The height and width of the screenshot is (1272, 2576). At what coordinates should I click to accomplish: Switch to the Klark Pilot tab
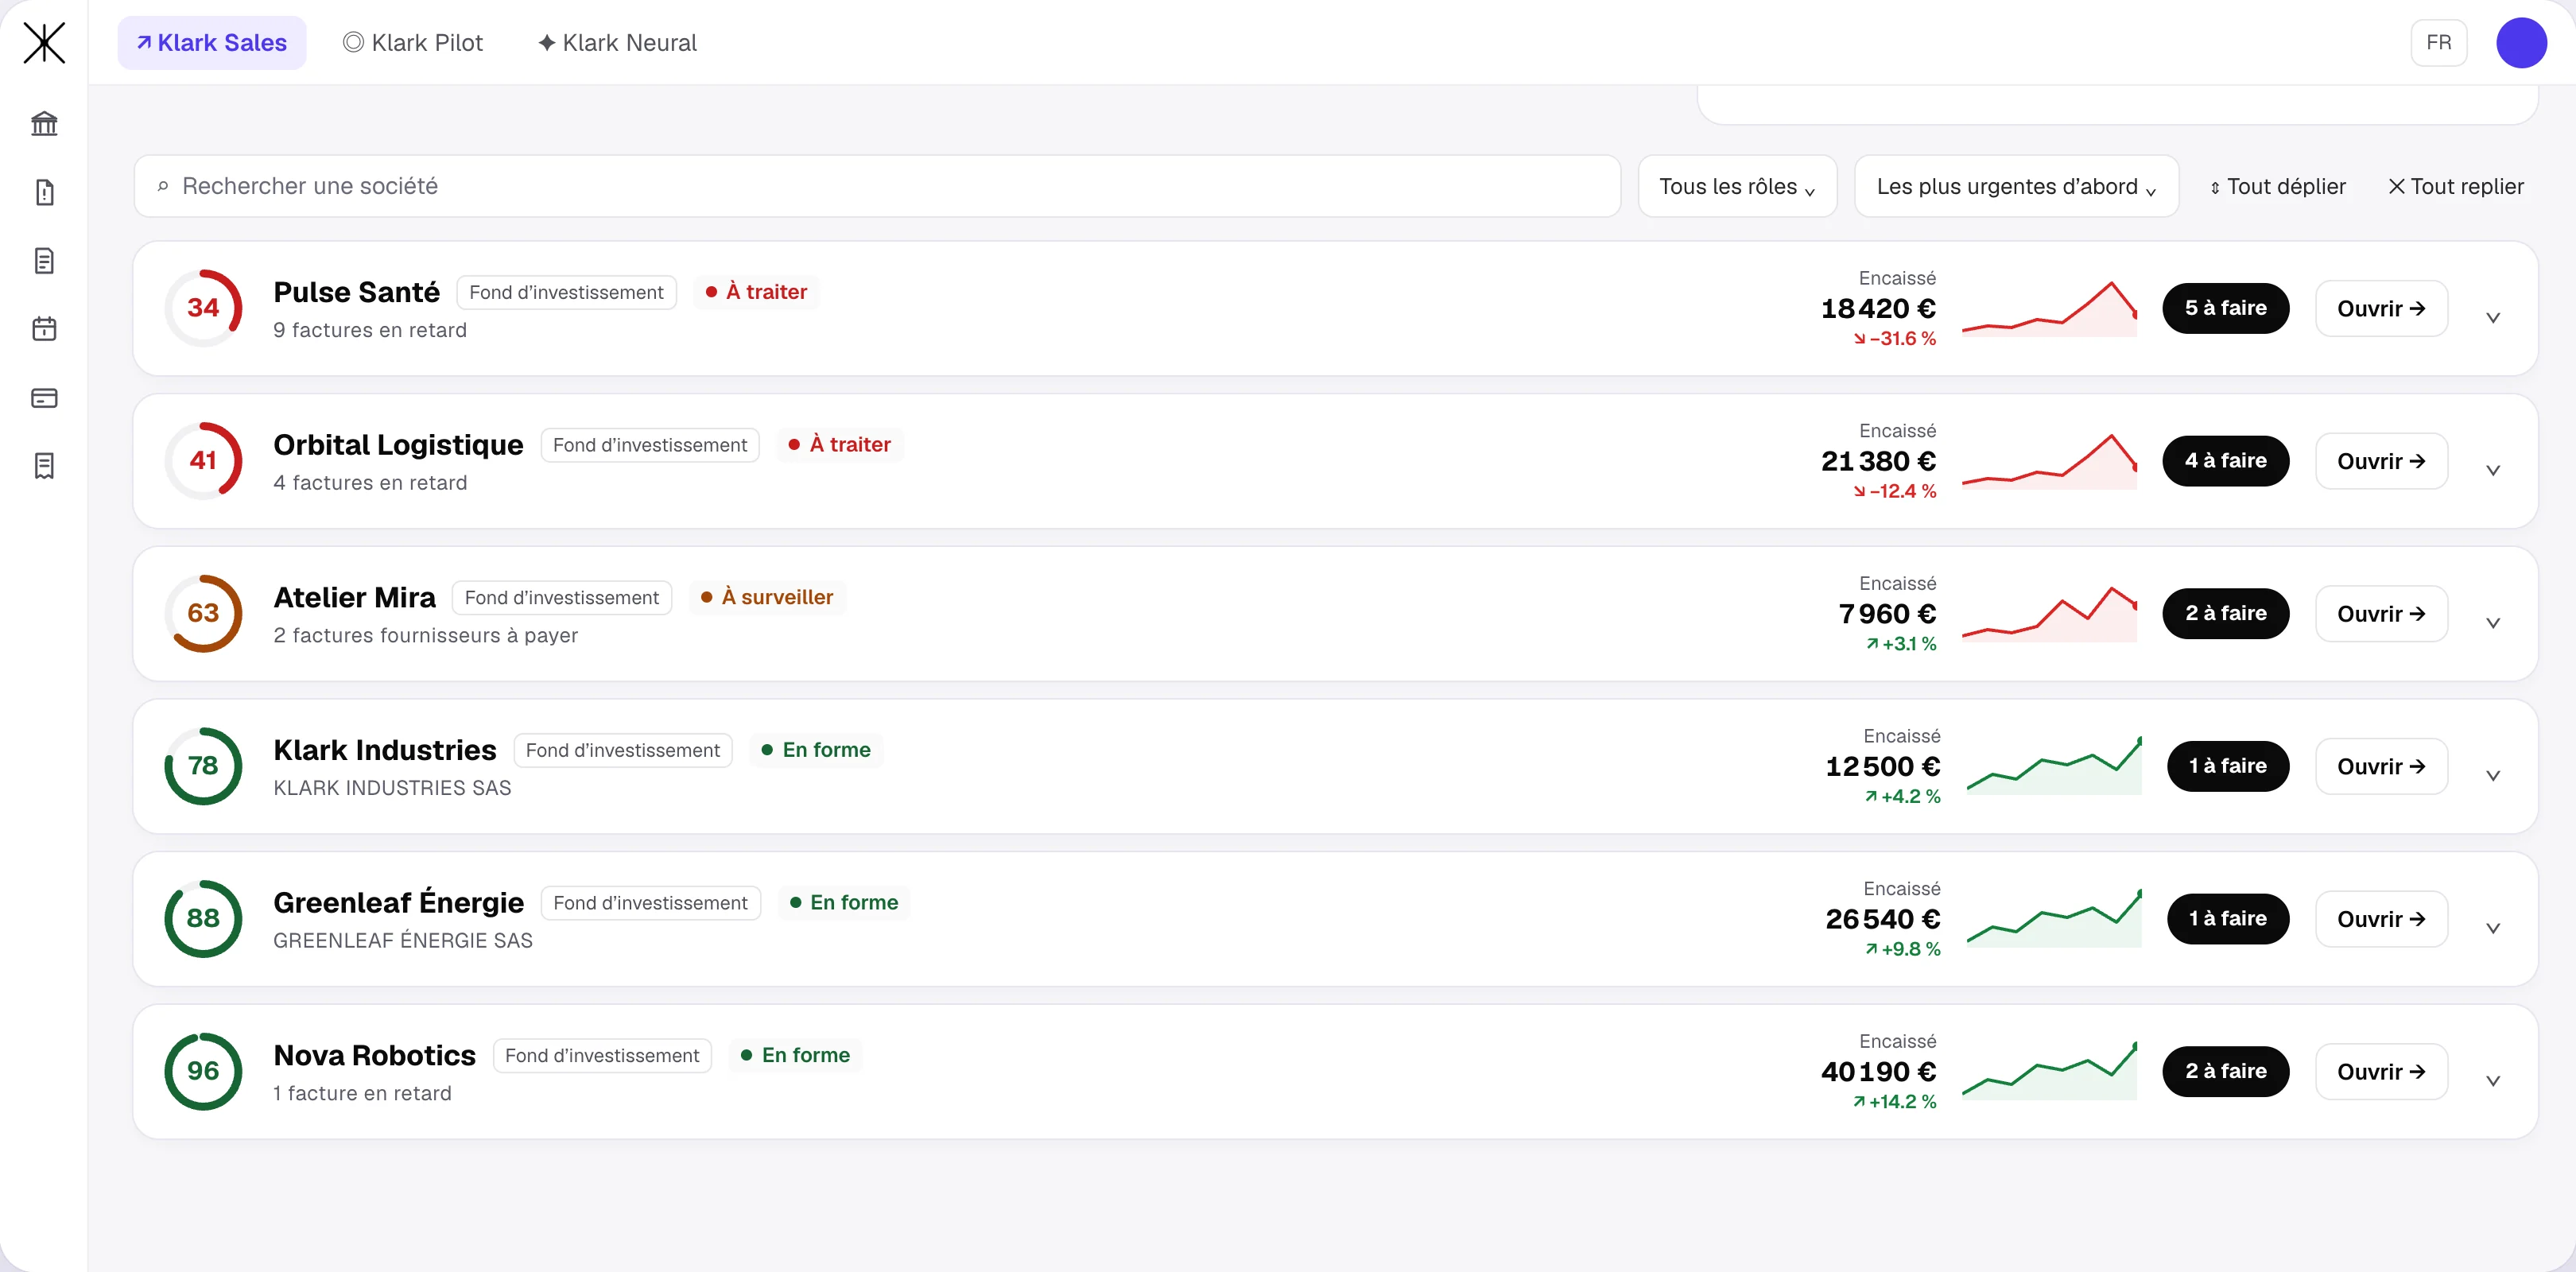pos(413,43)
